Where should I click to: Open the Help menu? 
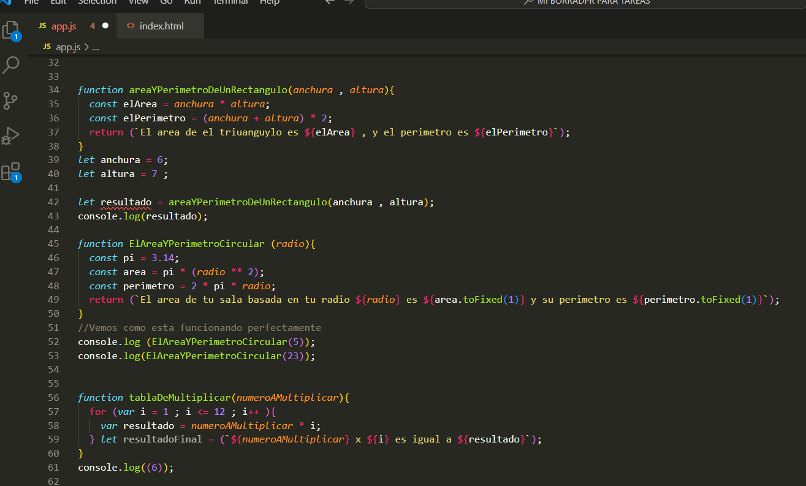[x=270, y=2]
